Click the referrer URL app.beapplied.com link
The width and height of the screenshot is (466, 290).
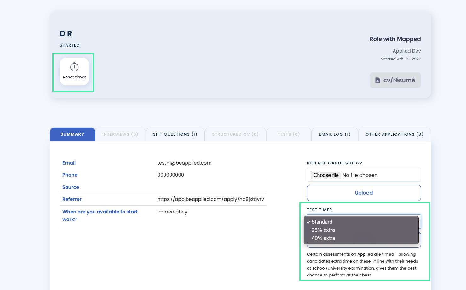pyautogui.click(x=210, y=199)
